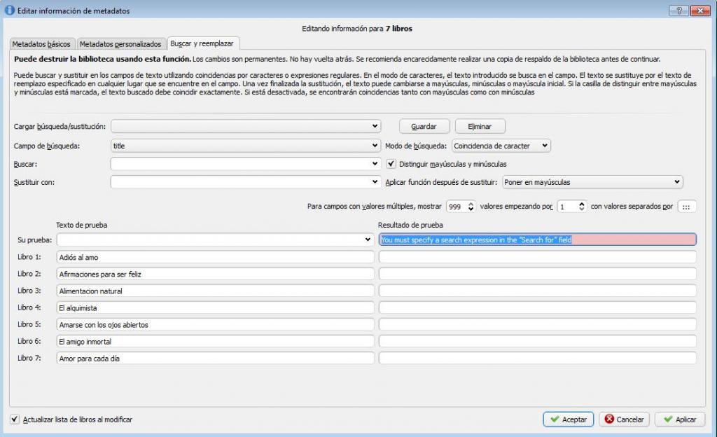The height and width of the screenshot is (437, 717).
Task: Expand the 'Campo de búsqueda' title dropdown
Action: pyautogui.click(x=245, y=146)
